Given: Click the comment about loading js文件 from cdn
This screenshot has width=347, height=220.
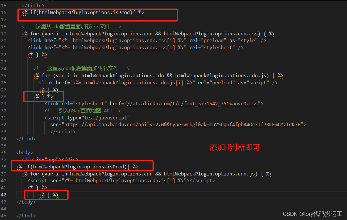Looking at the screenshot, I should coord(82,69).
